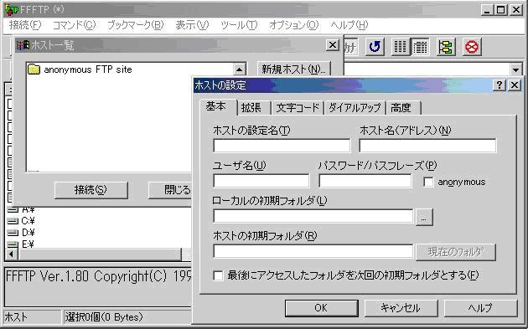The image size is (528, 329).
Task: Switch to details view toolbar icon
Action: click(420, 47)
